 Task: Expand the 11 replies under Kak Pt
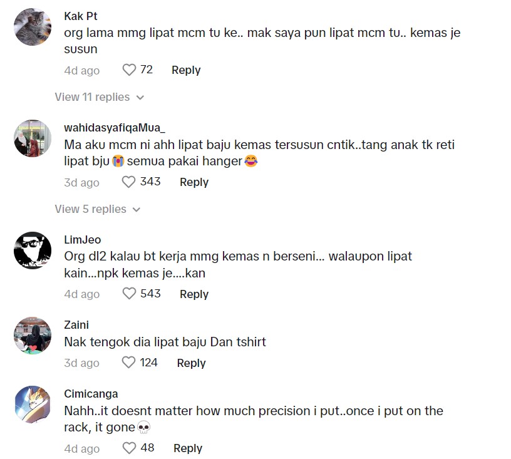coord(99,97)
